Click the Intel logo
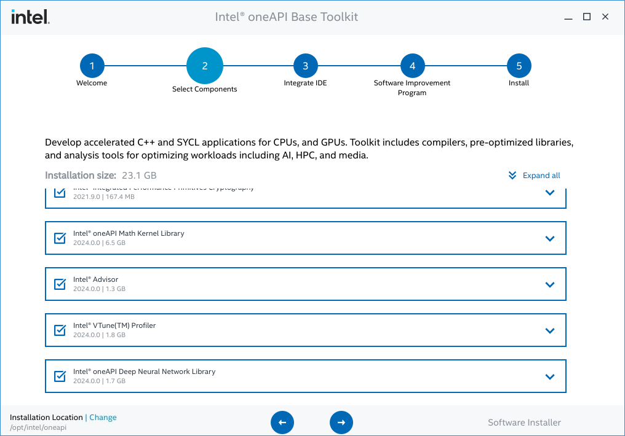 click(30, 17)
